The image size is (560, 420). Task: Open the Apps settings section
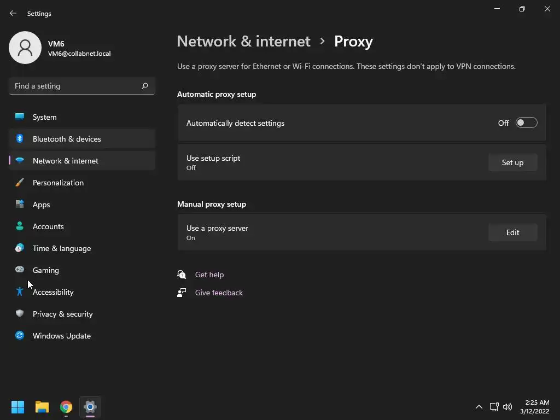pyautogui.click(x=41, y=205)
